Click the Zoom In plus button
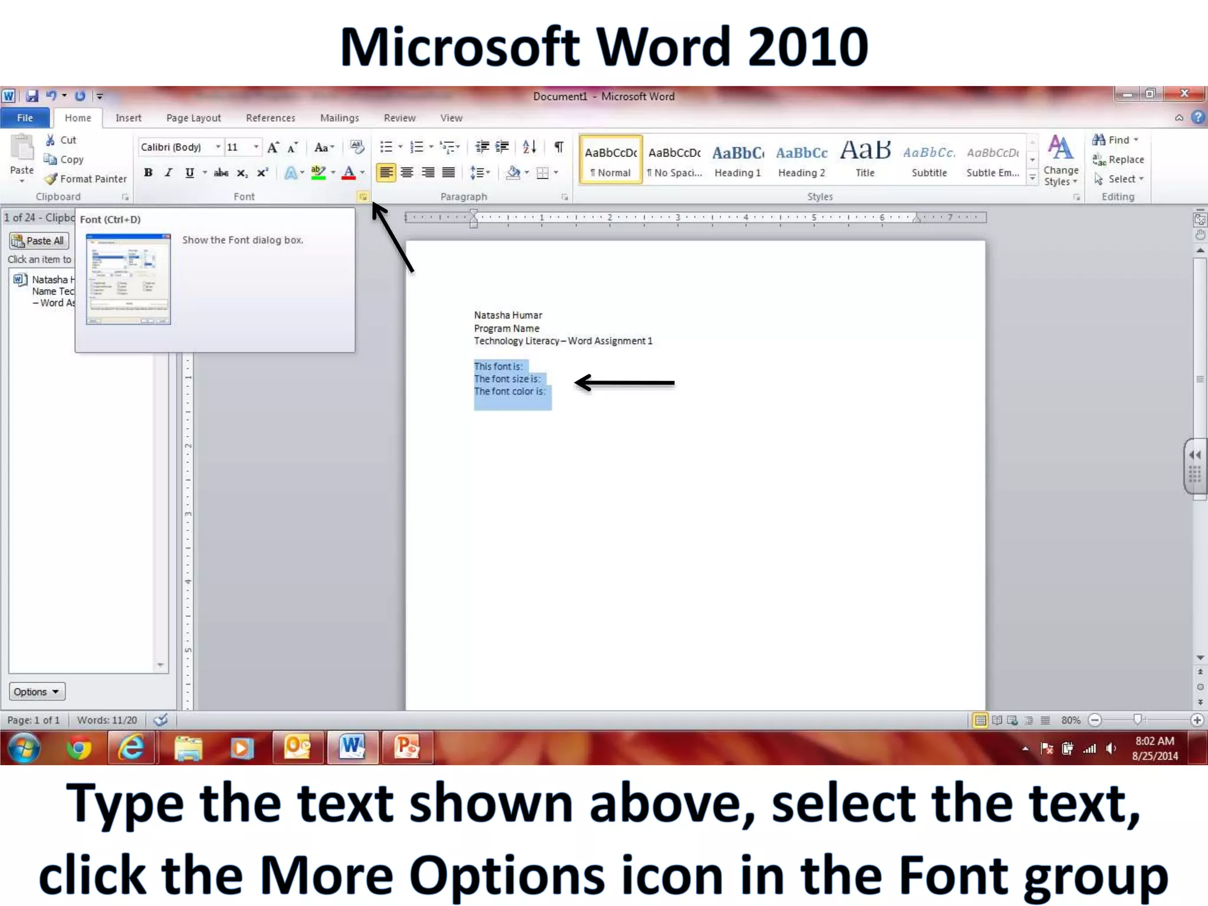The height and width of the screenshot is (906, 1208). [1197, 720]
